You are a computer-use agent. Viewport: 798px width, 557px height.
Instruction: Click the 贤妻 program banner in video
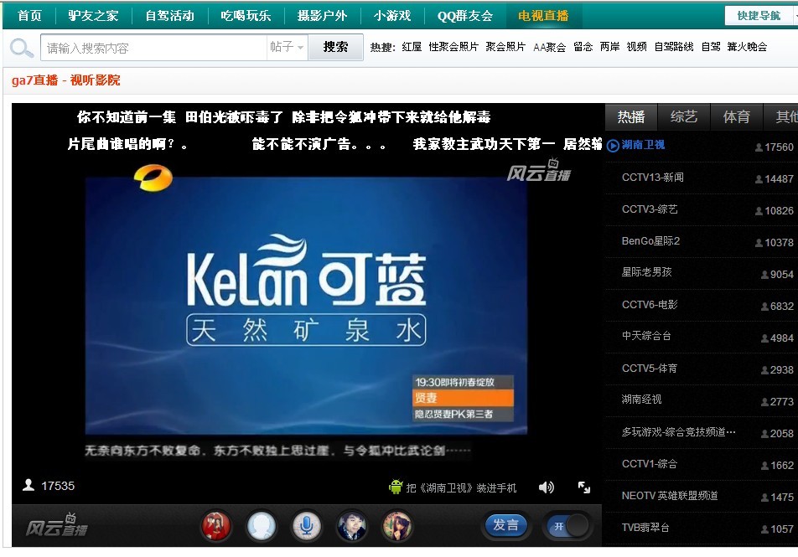point(463,398)
